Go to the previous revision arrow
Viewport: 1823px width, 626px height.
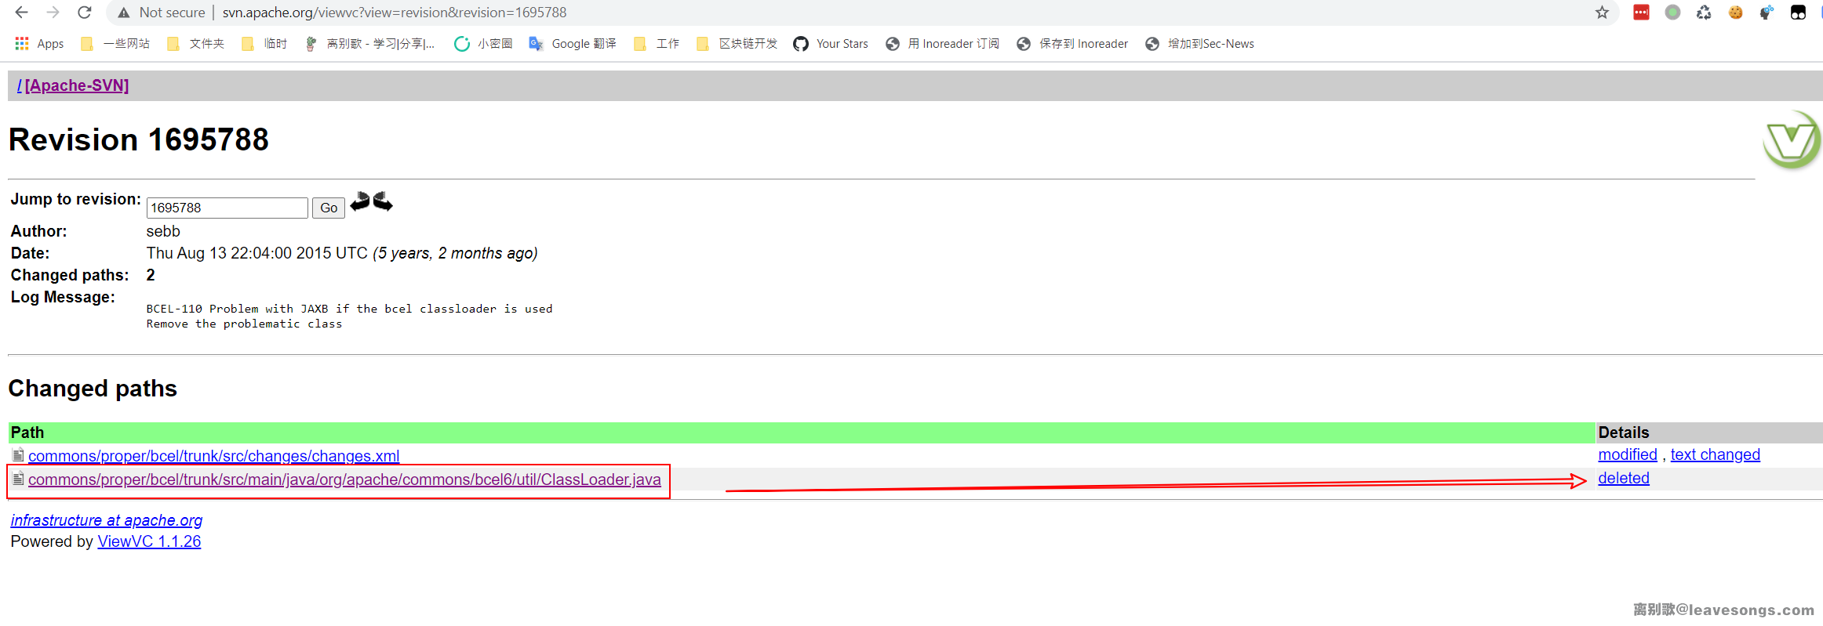coord(360,202)
